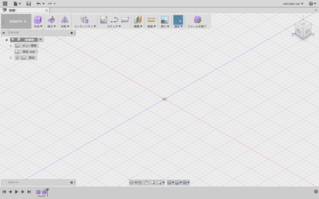
Task: Click the フォームを終了 finish form button
Action: (197, 22)
